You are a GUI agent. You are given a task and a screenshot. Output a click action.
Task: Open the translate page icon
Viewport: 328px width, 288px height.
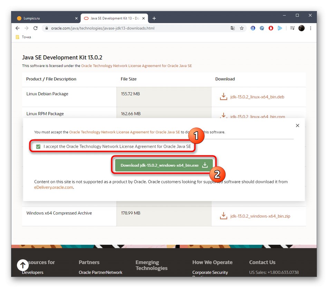click(233, 28)
